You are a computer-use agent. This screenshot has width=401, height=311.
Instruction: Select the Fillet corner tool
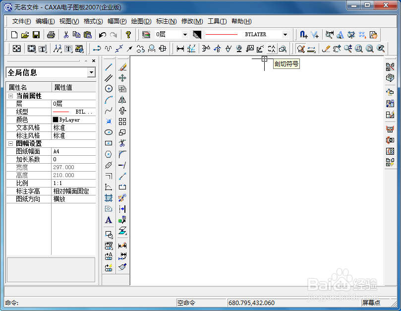[x=122, y=154]
